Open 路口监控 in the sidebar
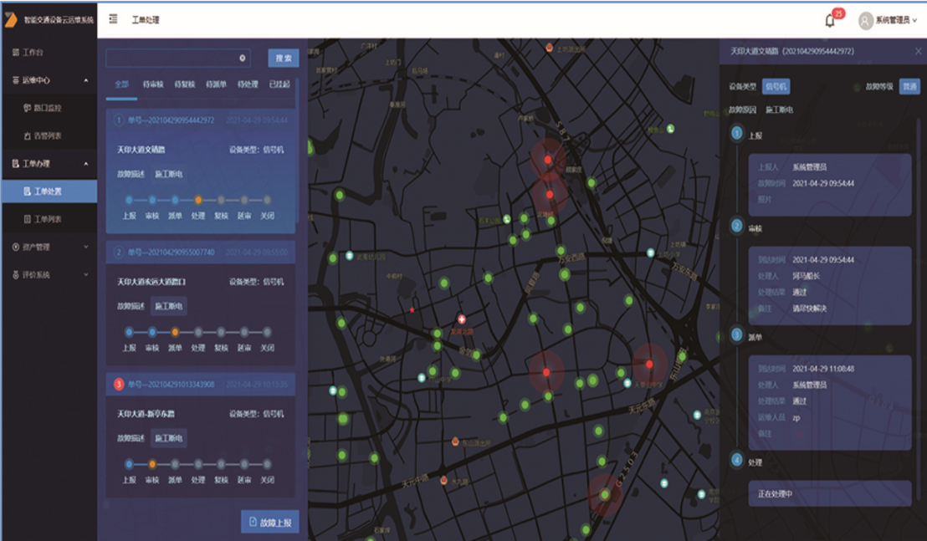 click(48, 108)
